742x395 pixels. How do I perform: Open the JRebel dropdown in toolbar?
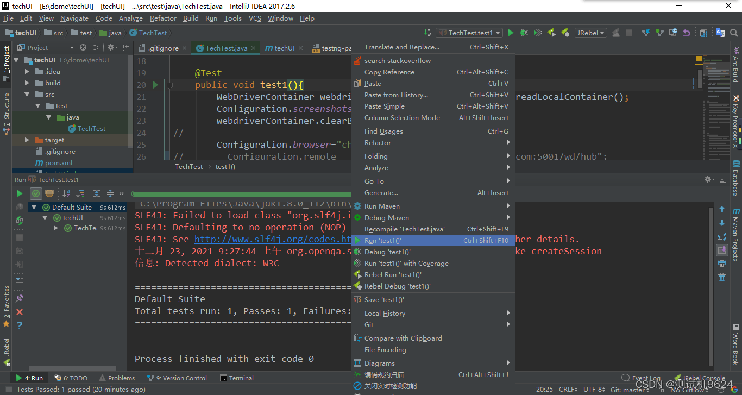pos(591,33)
